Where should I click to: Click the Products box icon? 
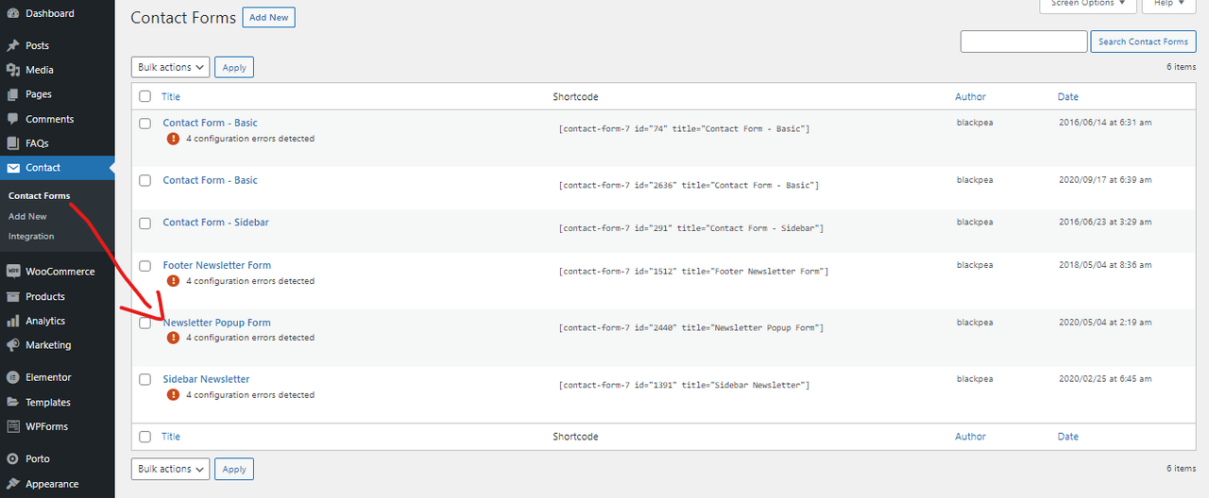click(x=12, y=296)
